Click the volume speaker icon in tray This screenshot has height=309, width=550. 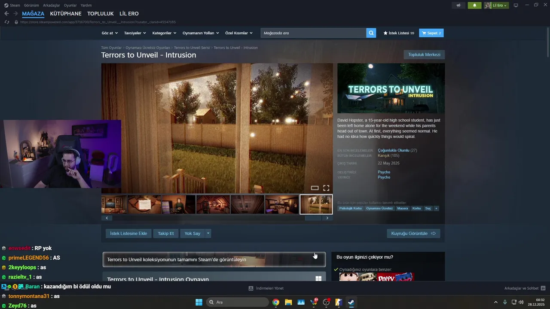tap(521, 302)
